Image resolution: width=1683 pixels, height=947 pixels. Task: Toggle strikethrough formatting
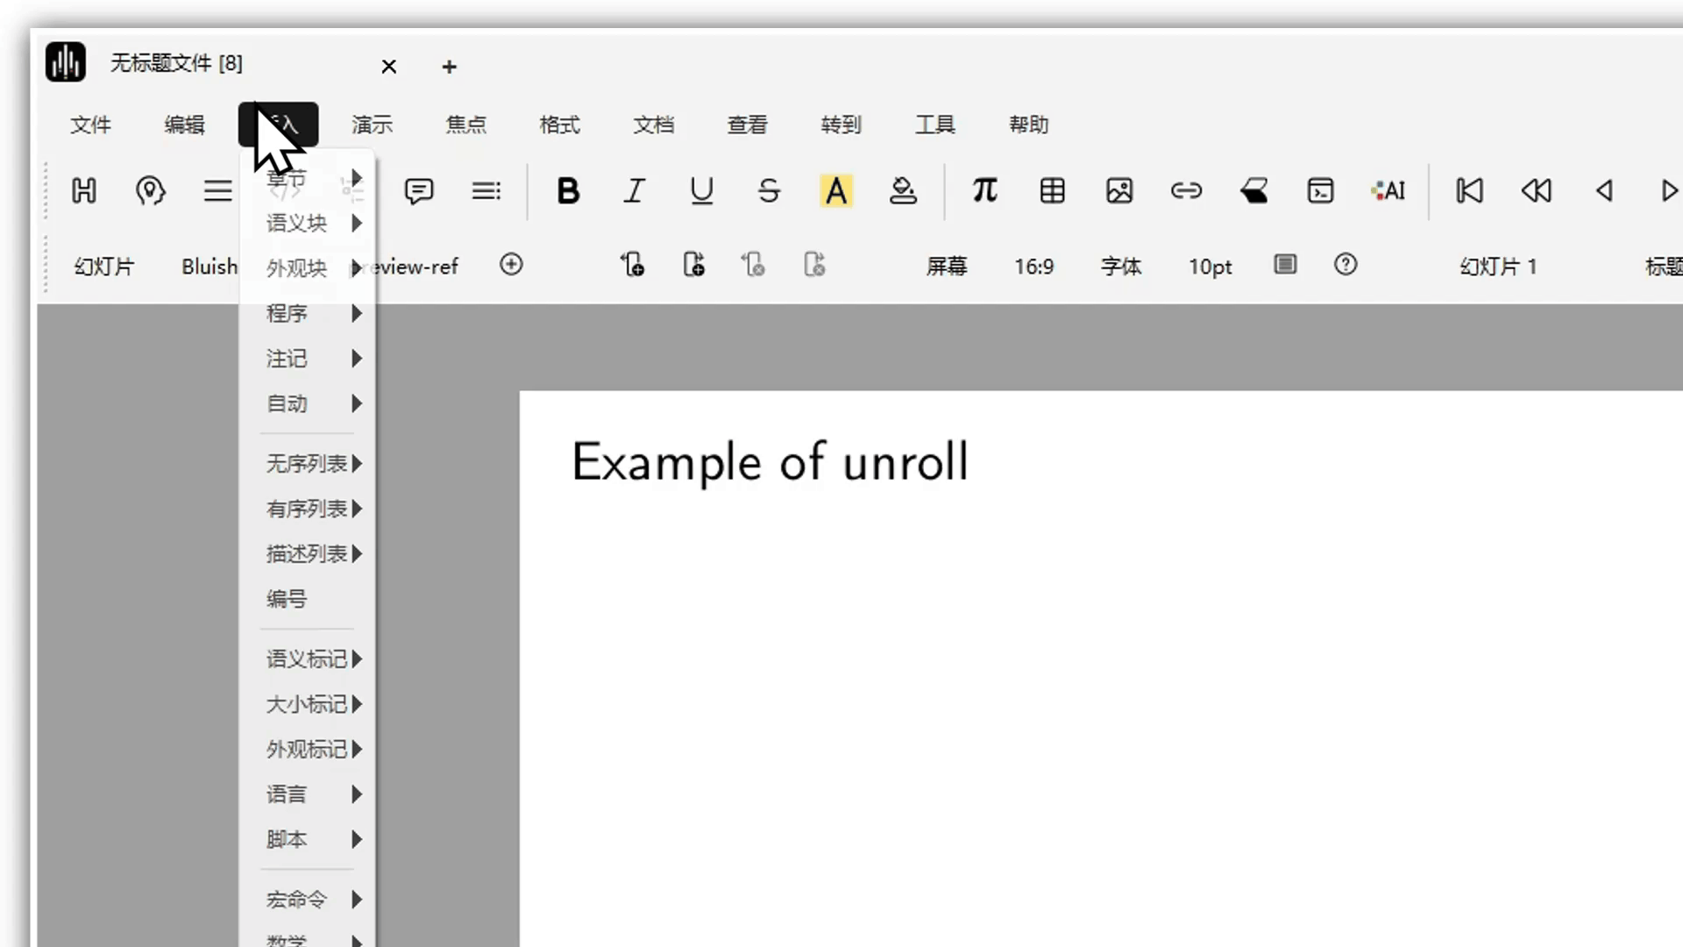pyautogui.click(x=769, y=190)
